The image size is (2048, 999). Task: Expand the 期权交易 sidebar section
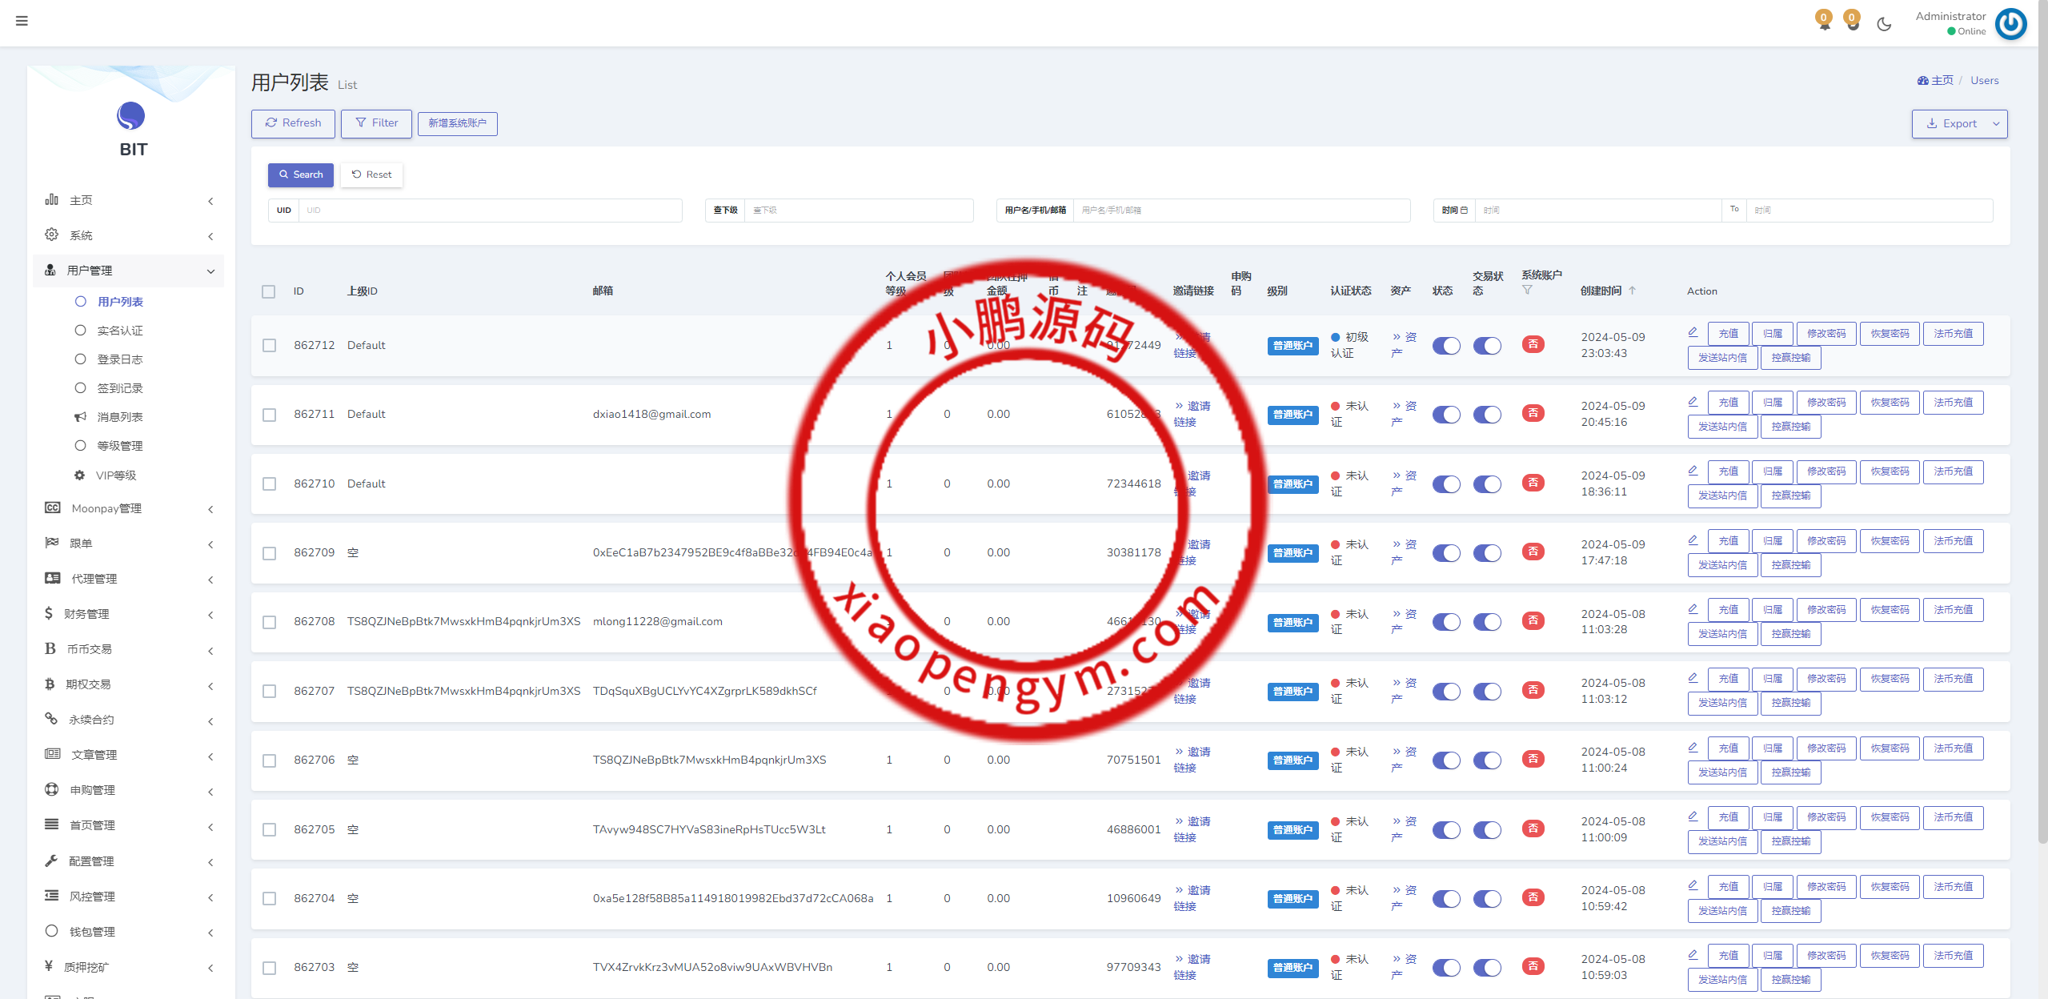(129, 684)
